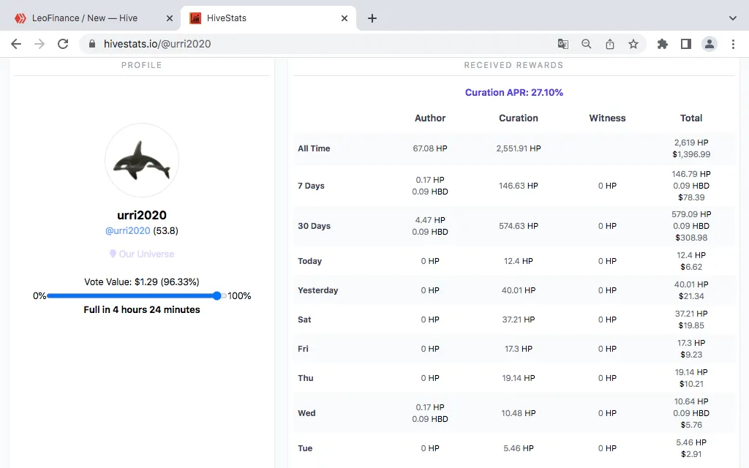The width and height of the screenshot is (749, 468).
Task: Click the zoom magnifier icon in the address bar
Action: click(587, 44)
